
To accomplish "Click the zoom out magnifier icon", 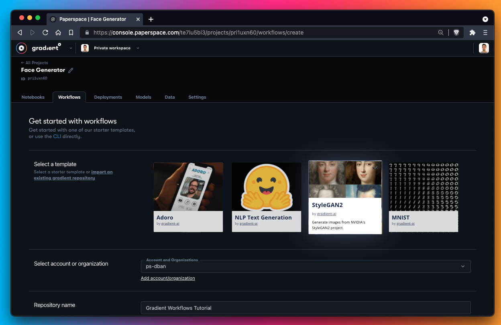I will pos(441,32).
